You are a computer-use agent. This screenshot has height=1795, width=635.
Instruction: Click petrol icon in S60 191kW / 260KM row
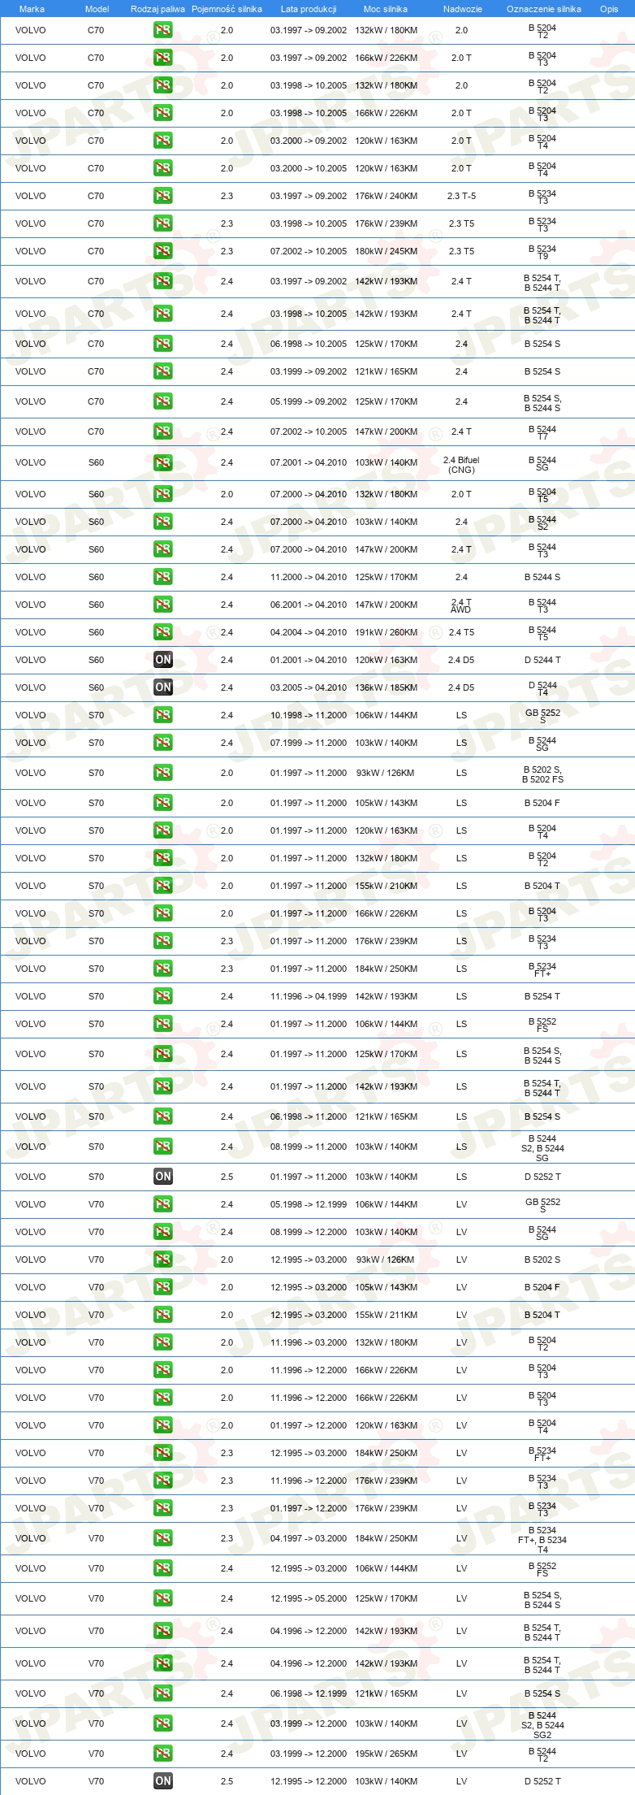coord(162,632)
